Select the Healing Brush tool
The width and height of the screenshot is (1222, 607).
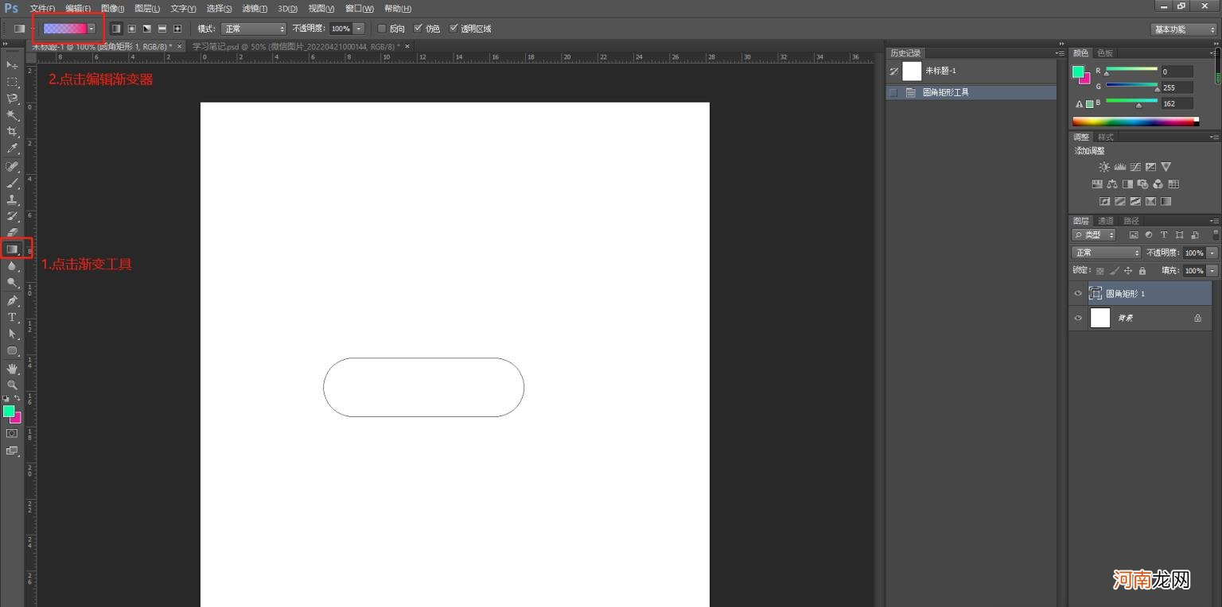click(x=12, y=166)
